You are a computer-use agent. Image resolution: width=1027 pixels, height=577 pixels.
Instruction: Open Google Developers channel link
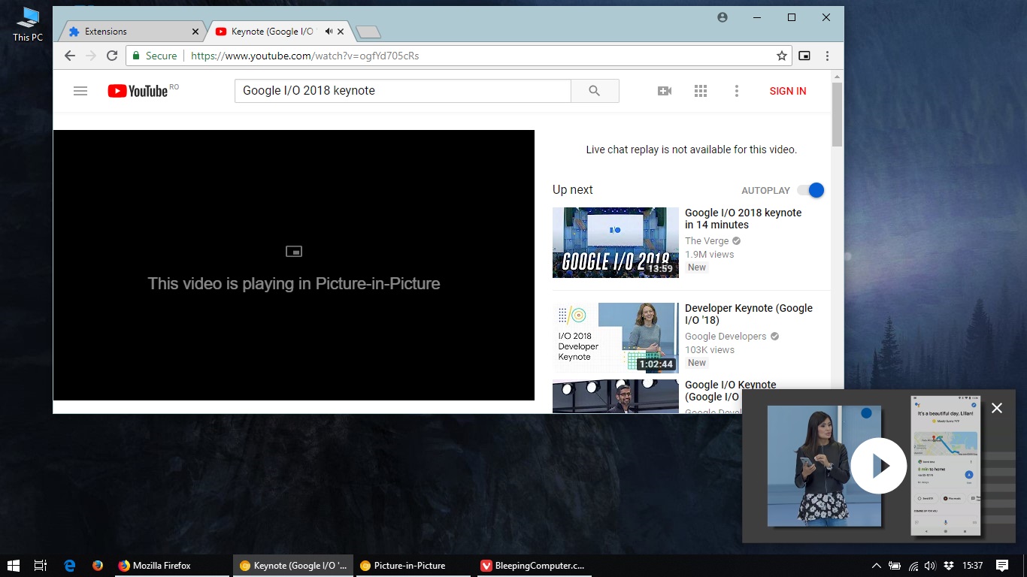click(726, 337)
